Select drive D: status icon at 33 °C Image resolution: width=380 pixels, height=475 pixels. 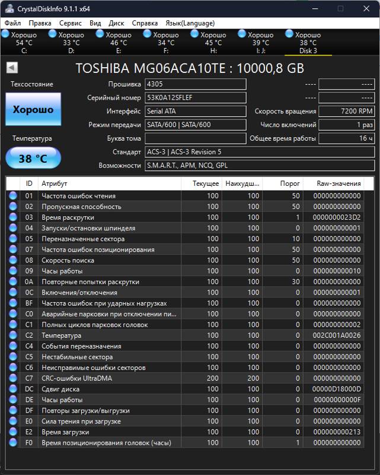[x=53, y=34]
